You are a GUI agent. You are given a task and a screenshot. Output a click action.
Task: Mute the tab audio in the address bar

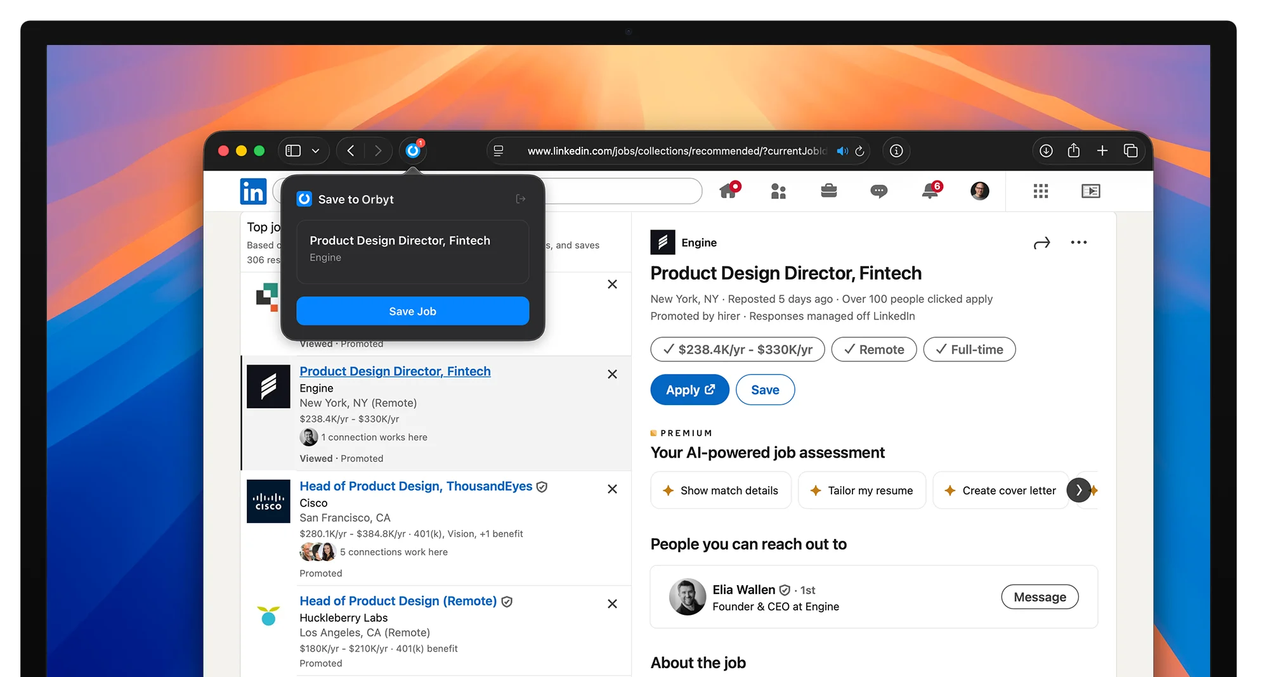(842, 151)
